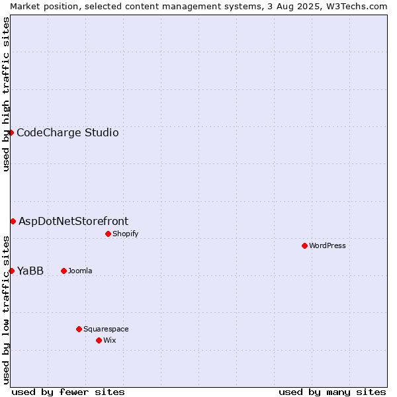Click the CodeCharge Studio red data point
The image size is (397, 397).
pos(11,133)
